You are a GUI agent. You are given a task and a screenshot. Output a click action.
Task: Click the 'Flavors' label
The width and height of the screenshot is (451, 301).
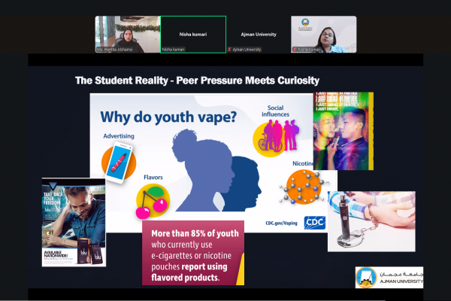(153, 178)
